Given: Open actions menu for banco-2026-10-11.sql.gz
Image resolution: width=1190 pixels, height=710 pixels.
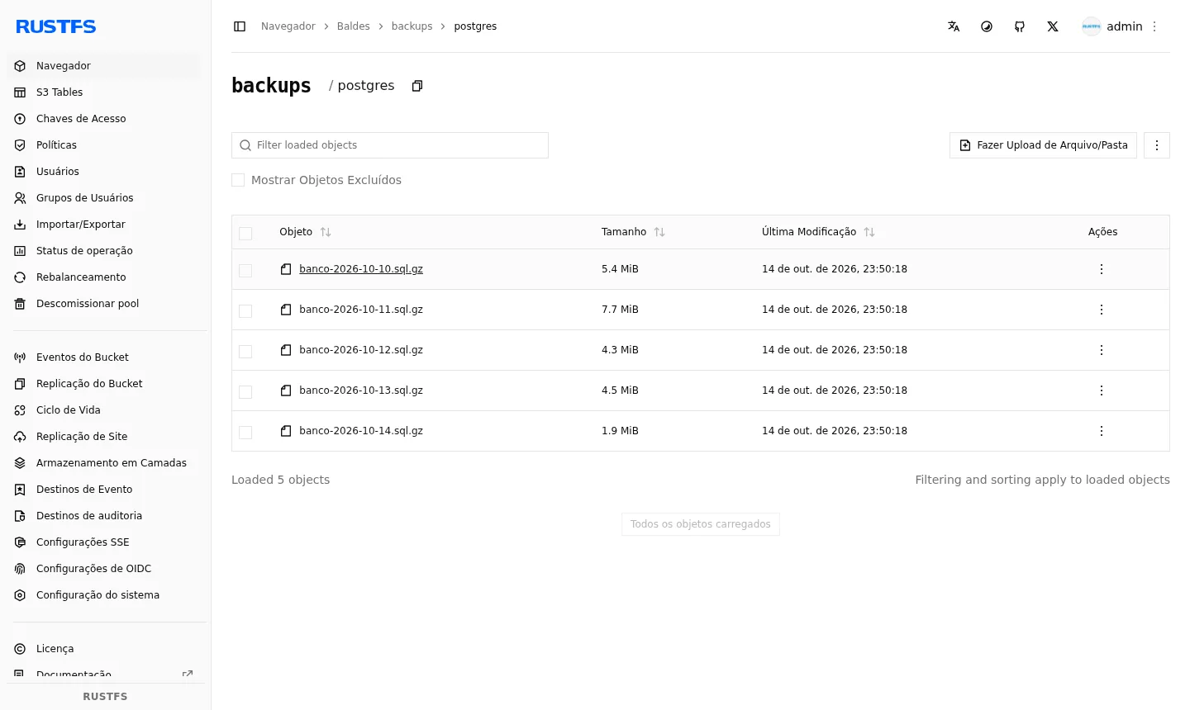Looking at the screenshot, I should [x=1102, y=310].
